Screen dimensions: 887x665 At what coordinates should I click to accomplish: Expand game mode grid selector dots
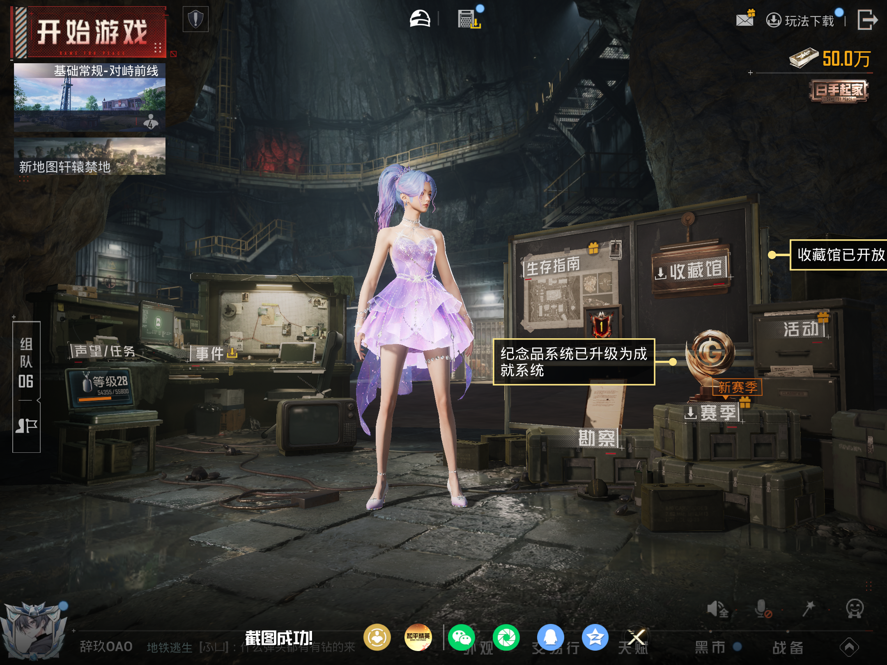click(x=158, y=48)
